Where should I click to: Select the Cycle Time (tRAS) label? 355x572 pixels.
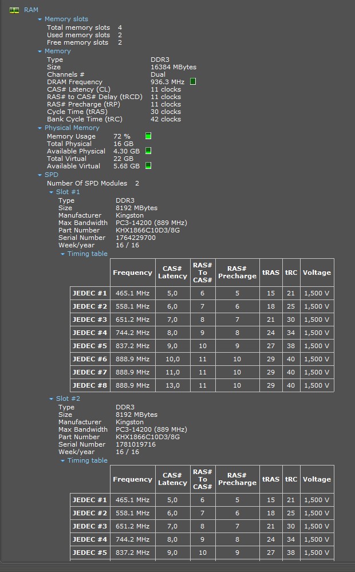click(x=77, y=112)
